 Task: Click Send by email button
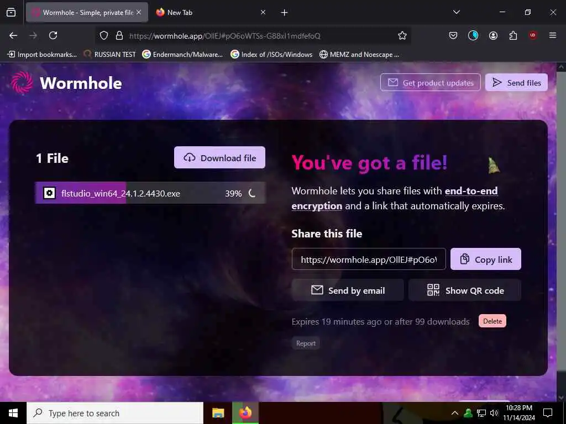(x=348, y=290)
